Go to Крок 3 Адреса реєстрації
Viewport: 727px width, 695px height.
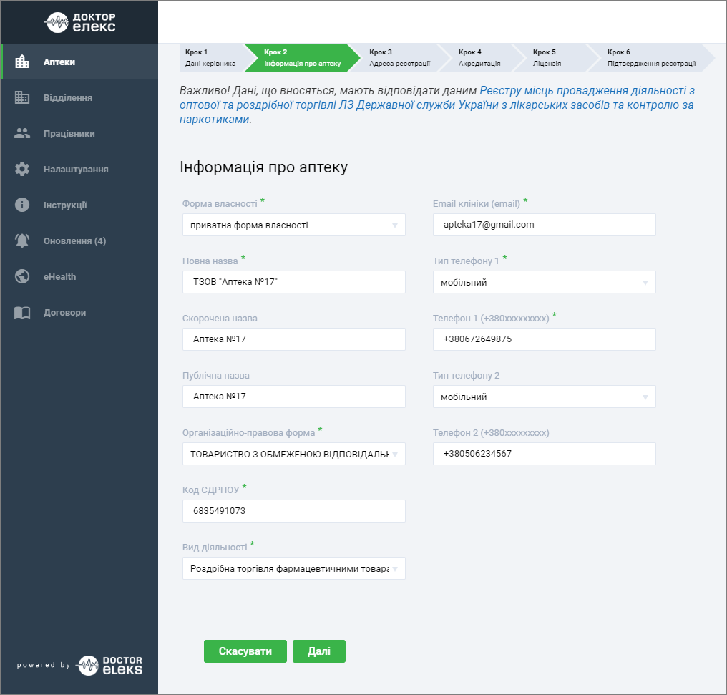pyautogui.click(x=400, y=58)
